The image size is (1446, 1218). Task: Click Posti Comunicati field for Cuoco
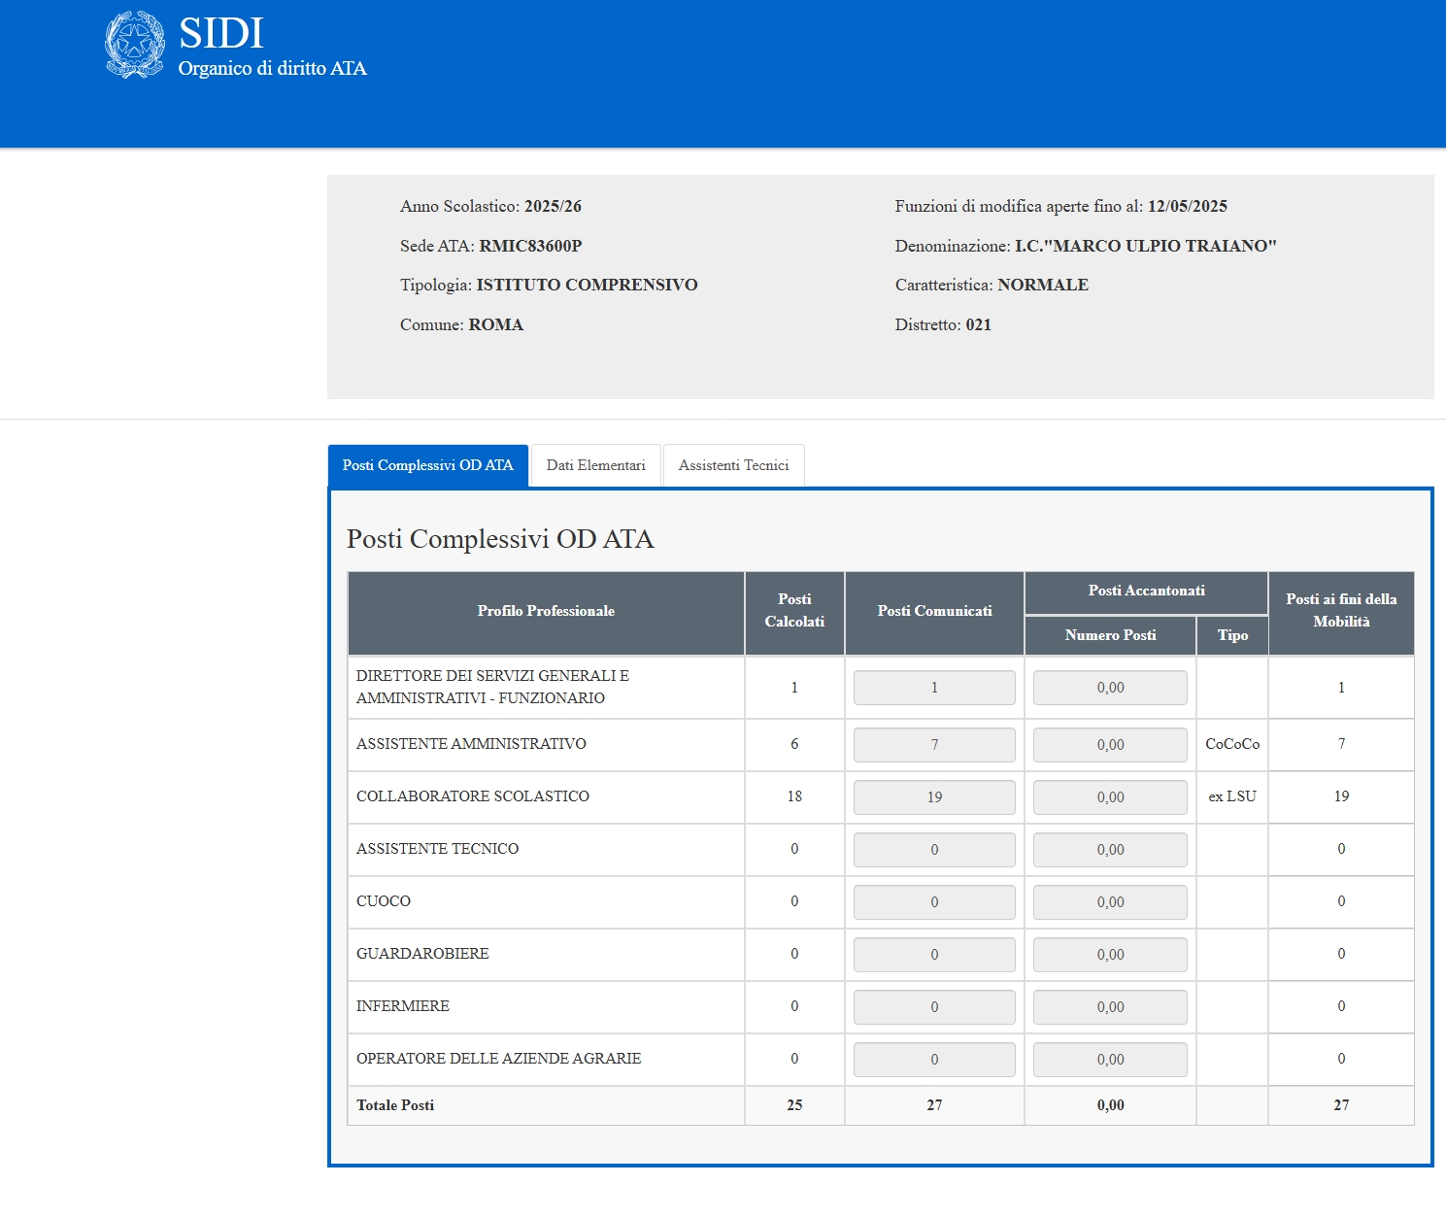coord(933,902)
